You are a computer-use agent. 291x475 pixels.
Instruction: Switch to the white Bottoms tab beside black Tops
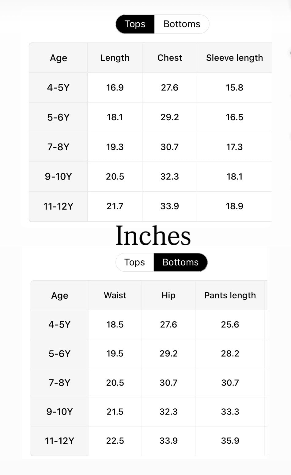click(182, 24)
